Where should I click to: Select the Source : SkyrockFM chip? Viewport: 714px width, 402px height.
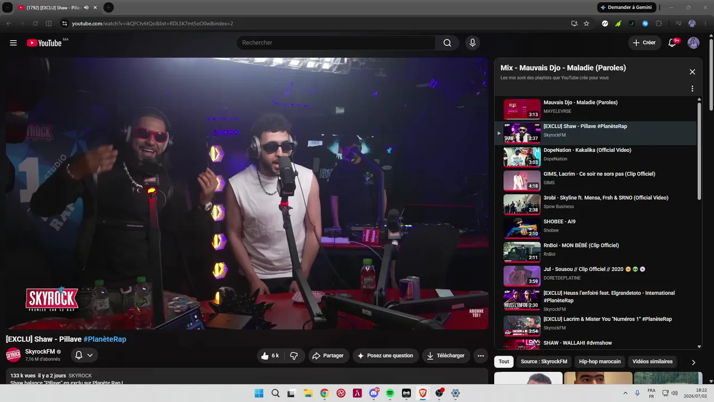544,362
